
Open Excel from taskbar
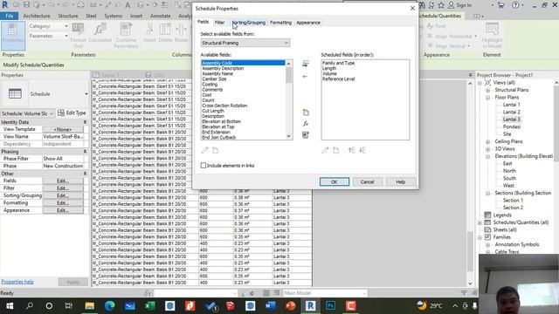point(149,306)
